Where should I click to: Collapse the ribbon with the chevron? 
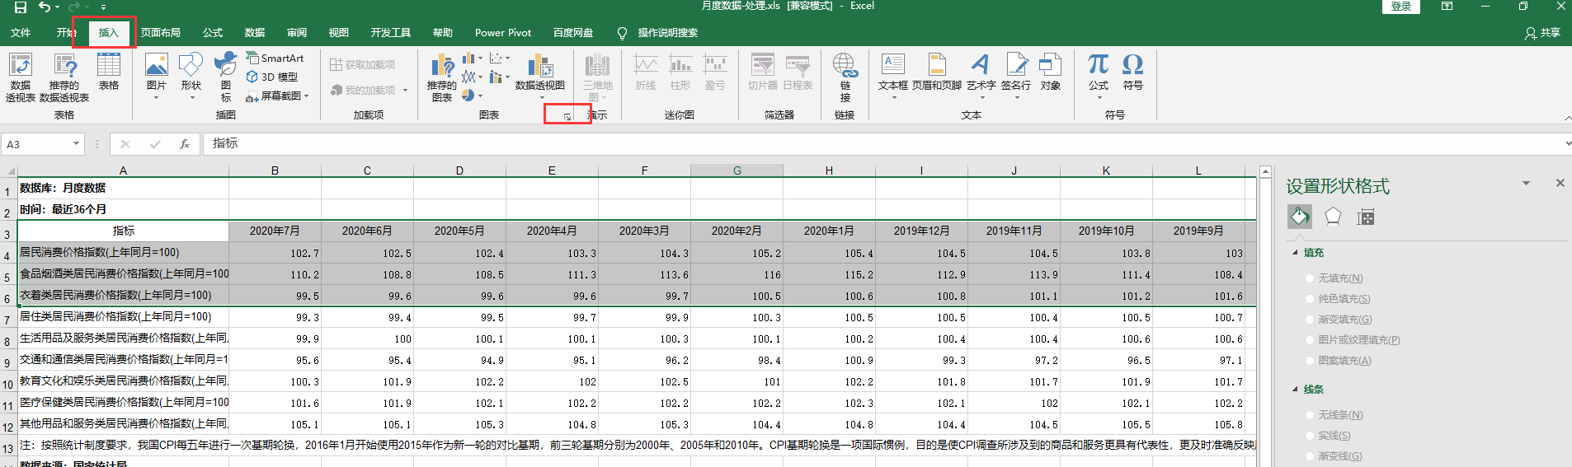click(x=1567, y=119)
